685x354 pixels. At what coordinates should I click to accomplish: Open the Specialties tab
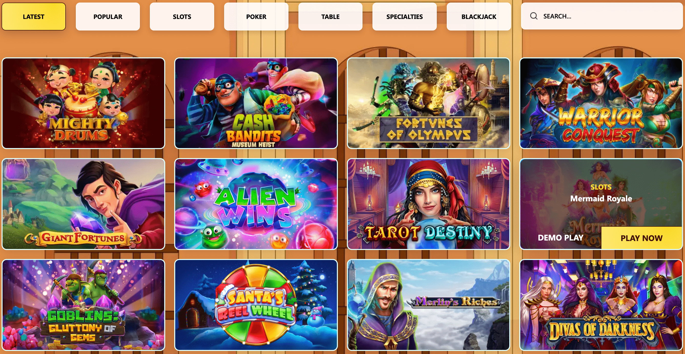tap(404, 16)
